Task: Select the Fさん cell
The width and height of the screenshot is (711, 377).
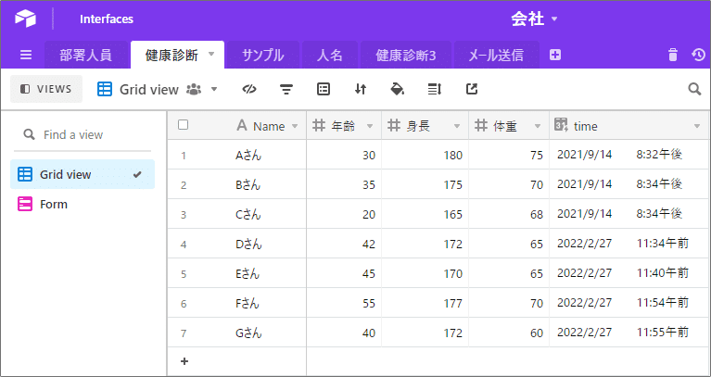Action: [248, 304]
